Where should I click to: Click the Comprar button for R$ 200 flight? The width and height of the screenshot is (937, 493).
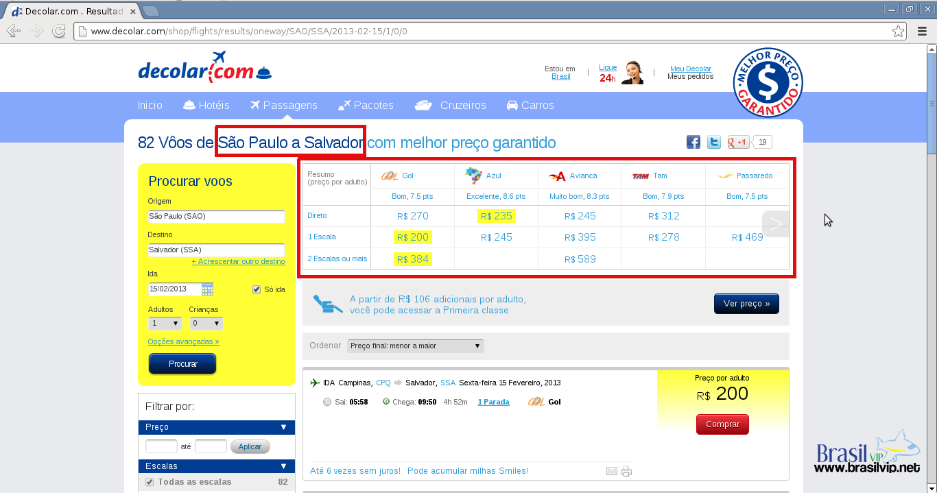click(722, 424)
